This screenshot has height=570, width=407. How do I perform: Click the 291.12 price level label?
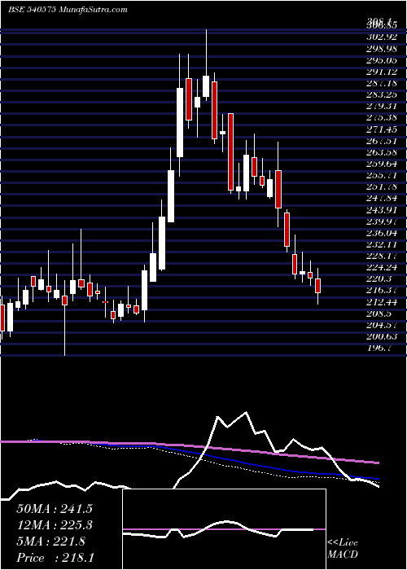click(x=383, y=72)
